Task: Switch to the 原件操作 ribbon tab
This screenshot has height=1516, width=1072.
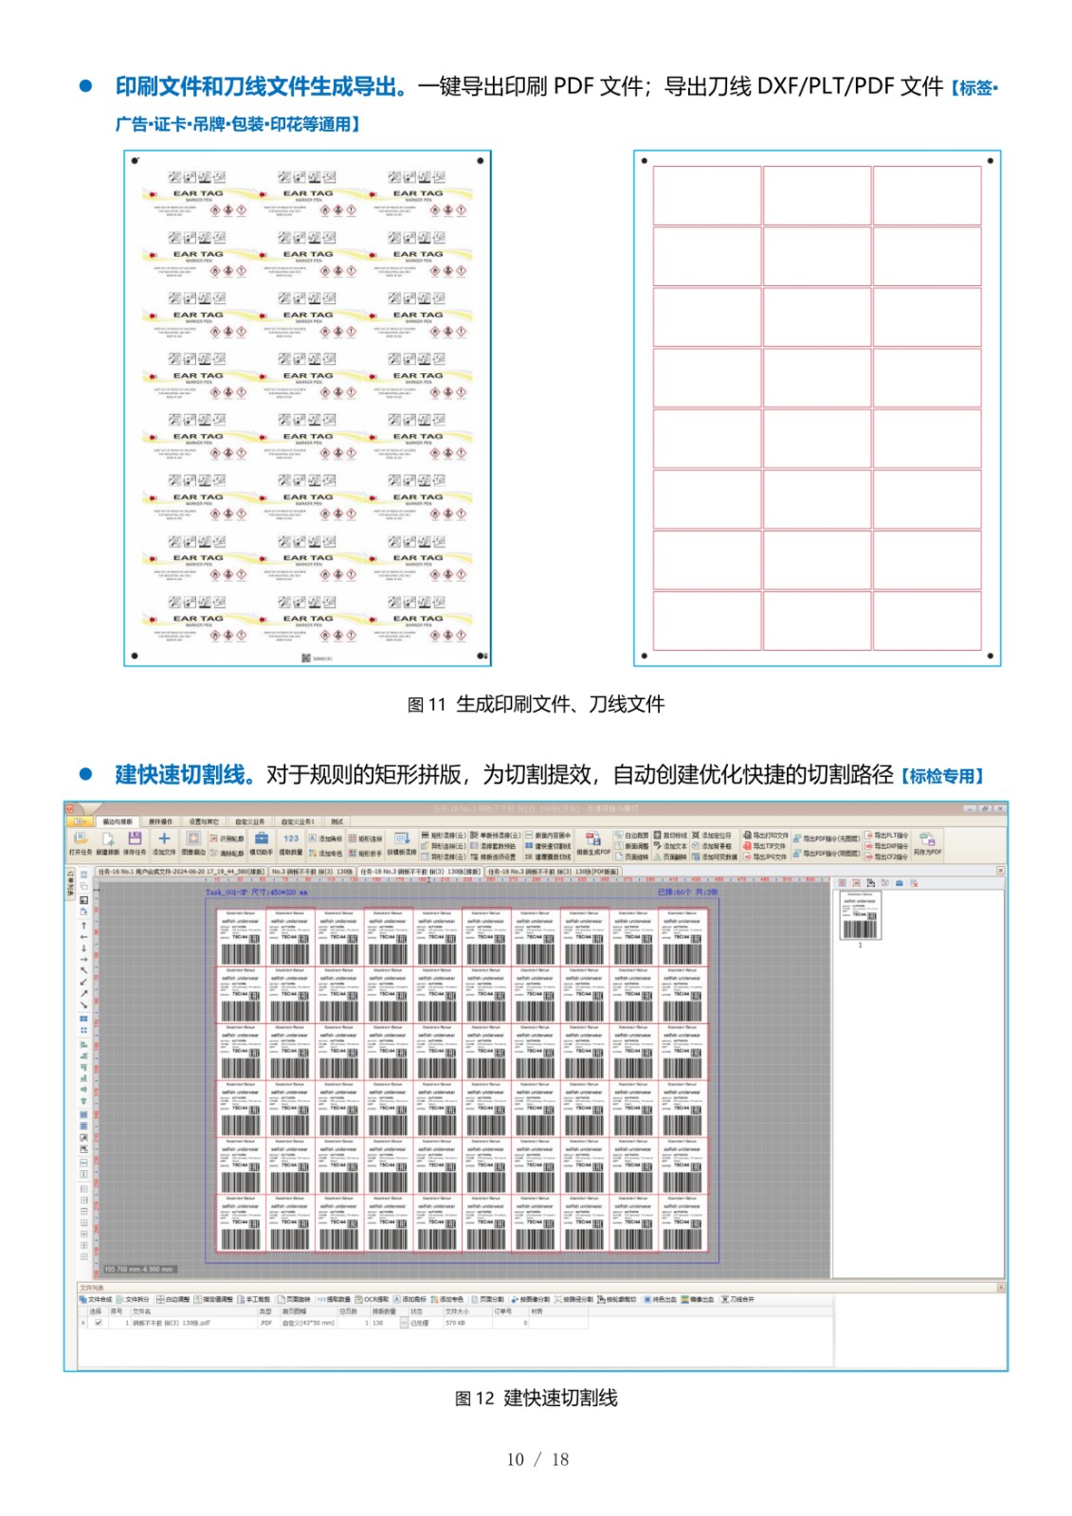Action: tap(160, 821)
